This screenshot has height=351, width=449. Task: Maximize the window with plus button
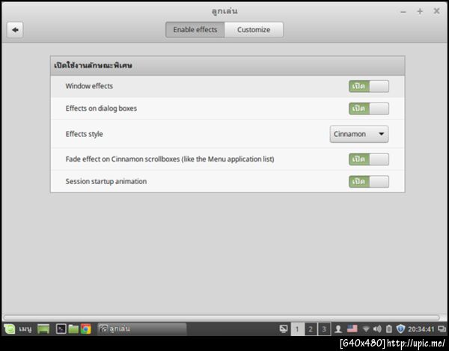pyautogui.click(x=420, y=11)
